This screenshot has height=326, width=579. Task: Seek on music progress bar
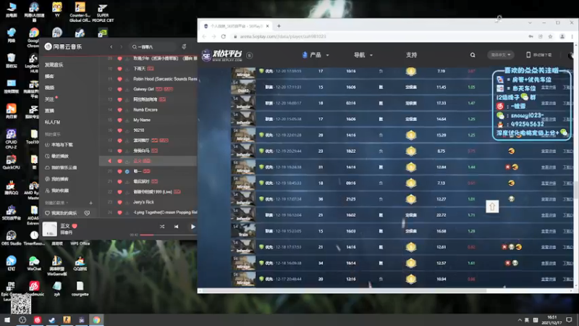pyautogui.click(x=168, y=235)
